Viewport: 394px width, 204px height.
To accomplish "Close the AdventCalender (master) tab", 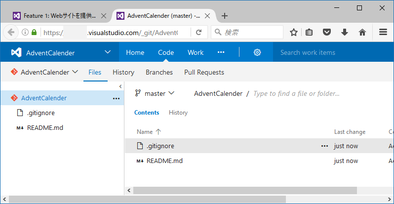I will 207,16.
